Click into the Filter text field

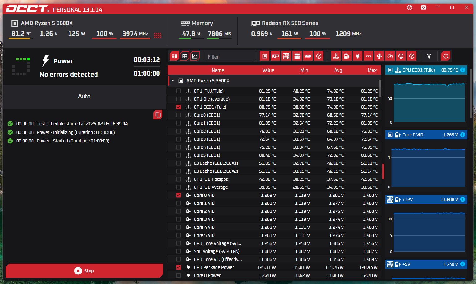[230, 57]
